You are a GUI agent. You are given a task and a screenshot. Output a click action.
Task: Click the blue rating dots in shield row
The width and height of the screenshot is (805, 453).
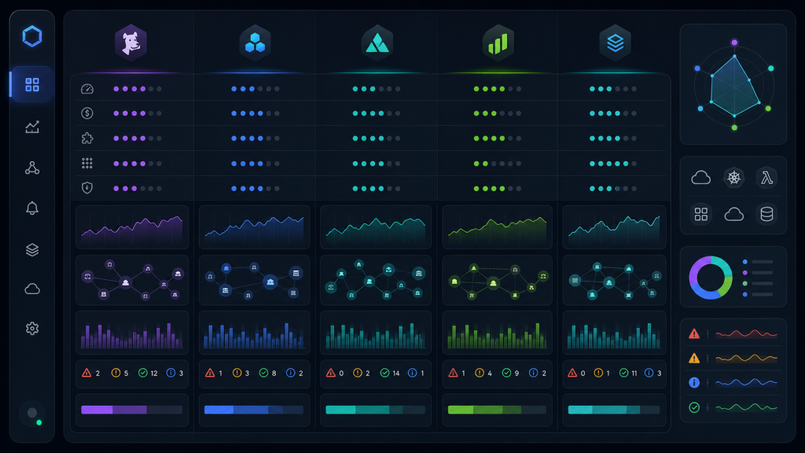[255, 189]
